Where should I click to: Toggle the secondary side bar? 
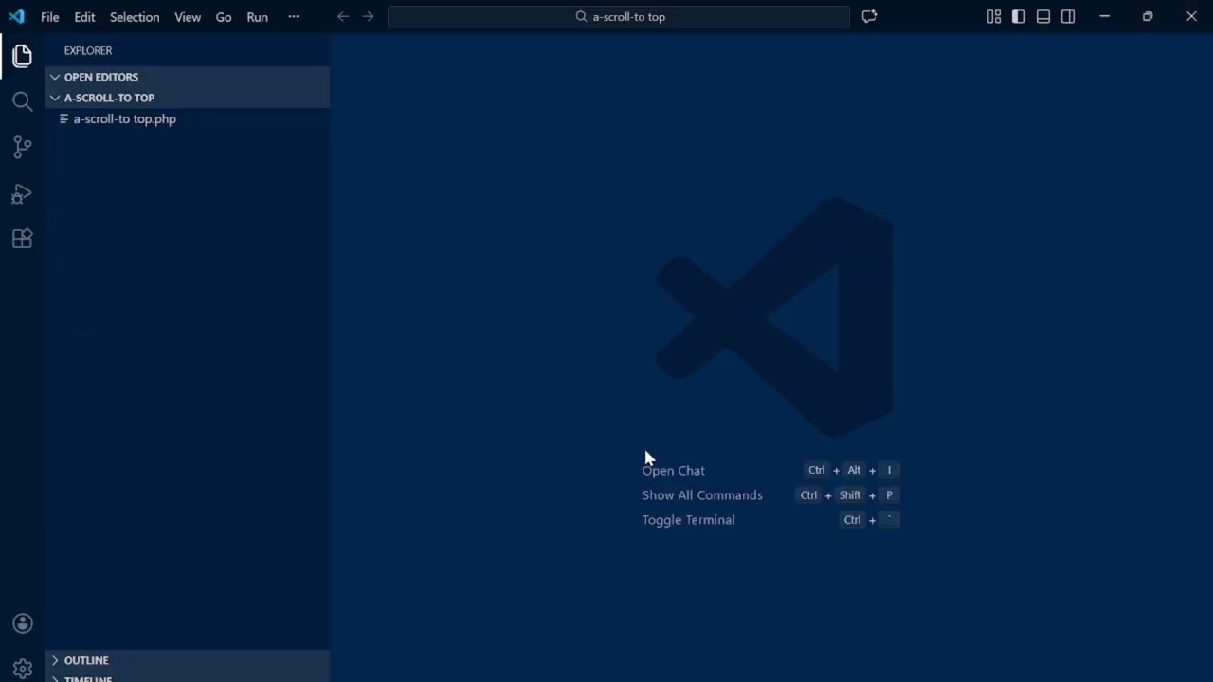(1068, 17)
